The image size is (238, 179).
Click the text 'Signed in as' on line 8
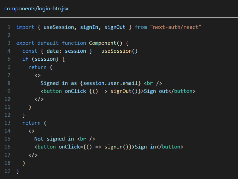pyautogui.click(x=59, y=83)
